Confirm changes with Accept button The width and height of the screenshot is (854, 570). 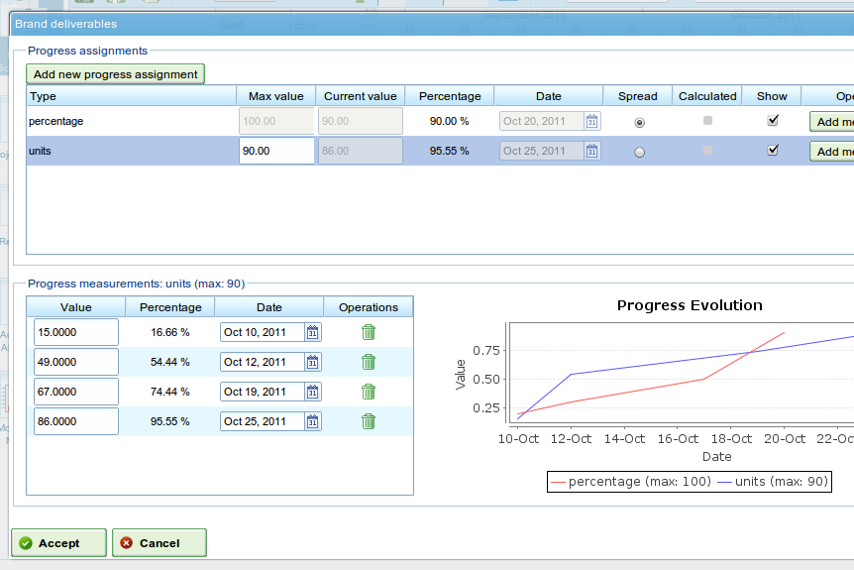(x=58, y=543)
